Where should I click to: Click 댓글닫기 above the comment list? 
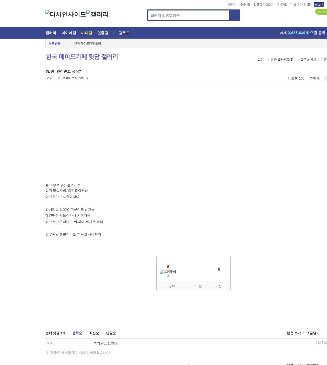pyautogui.click(x=313, y=333)
